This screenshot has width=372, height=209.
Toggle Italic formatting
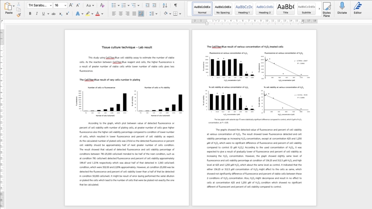pyautogui.click(x=36, y=14)
